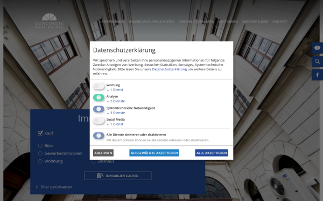Click Filter zurücksetzen link

click(x=56, y=187)
